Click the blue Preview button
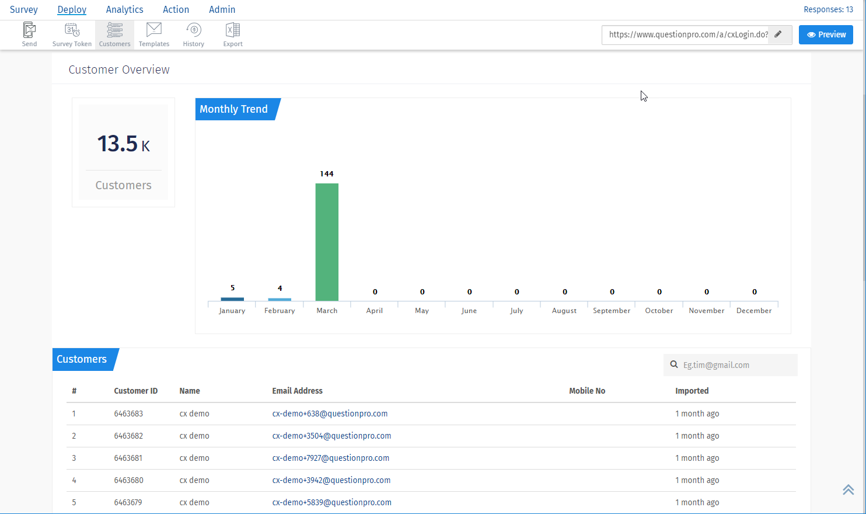The width and height of the screenshot is (866, 514). pyautogui.click(x=826, y=34)
